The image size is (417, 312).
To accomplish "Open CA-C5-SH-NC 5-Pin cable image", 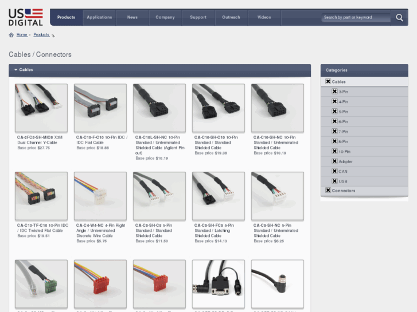I will coord(278,196).
